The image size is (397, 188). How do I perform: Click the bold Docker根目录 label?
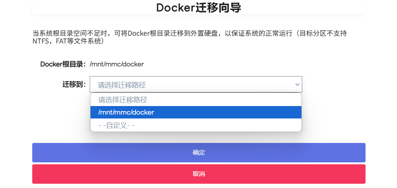[x=63, y=64]
